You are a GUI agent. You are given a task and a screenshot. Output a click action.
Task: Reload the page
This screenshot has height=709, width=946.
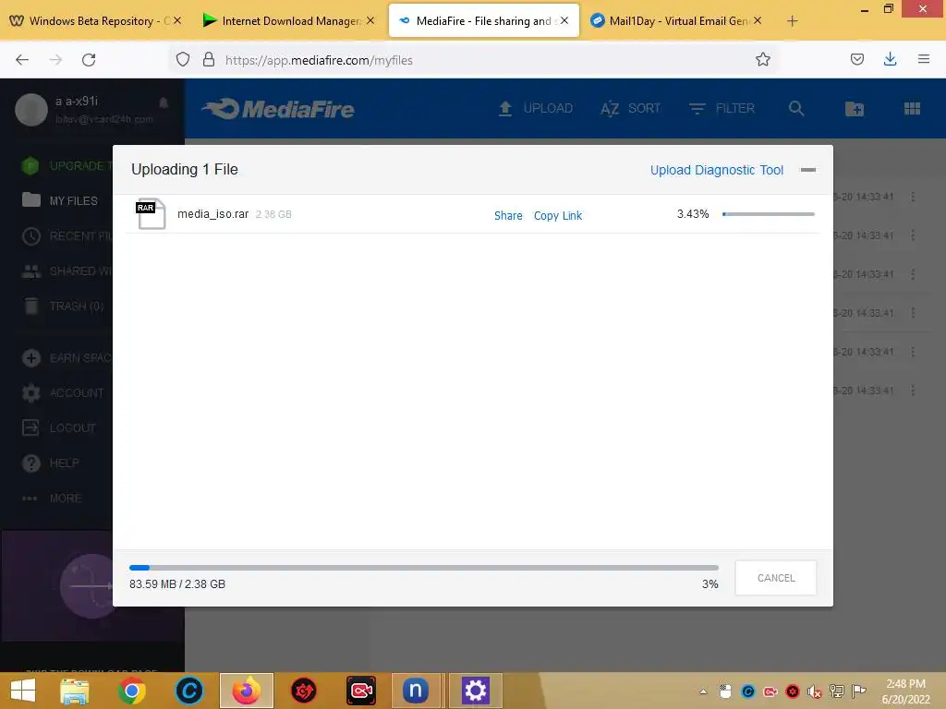coord(89,60)
